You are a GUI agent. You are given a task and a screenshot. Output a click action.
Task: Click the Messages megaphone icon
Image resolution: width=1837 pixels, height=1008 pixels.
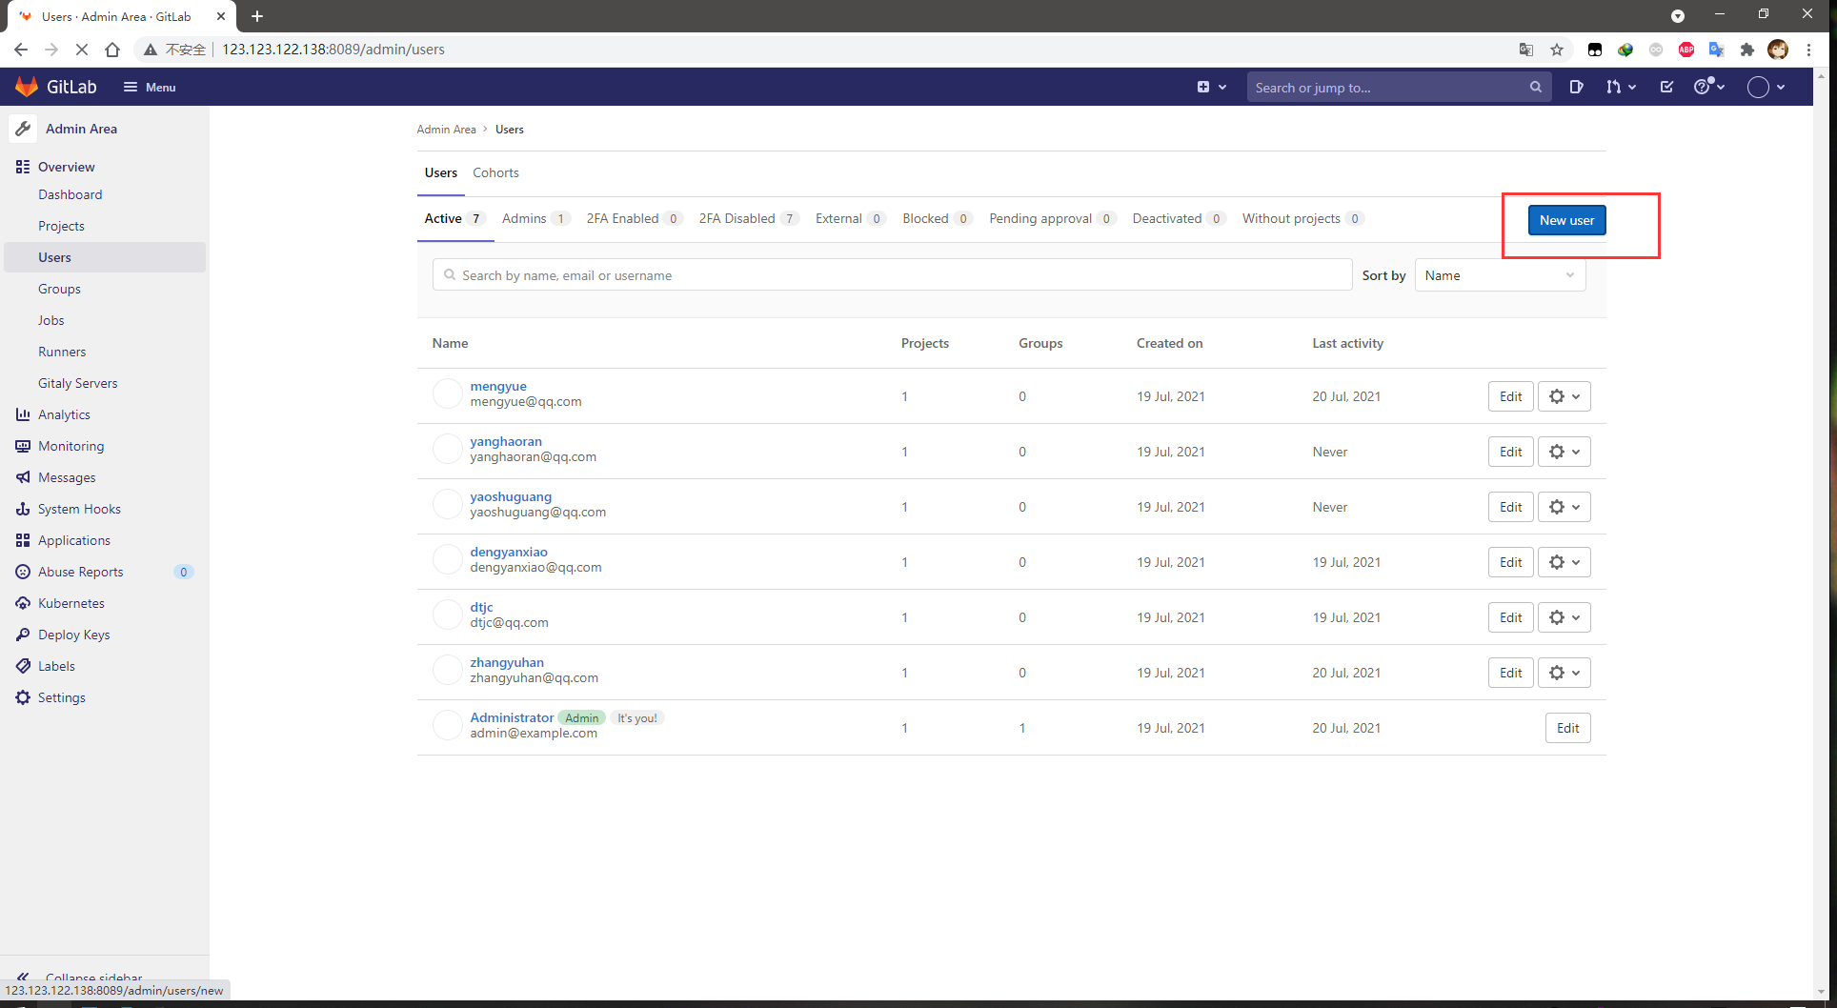[x=23, y=477]
